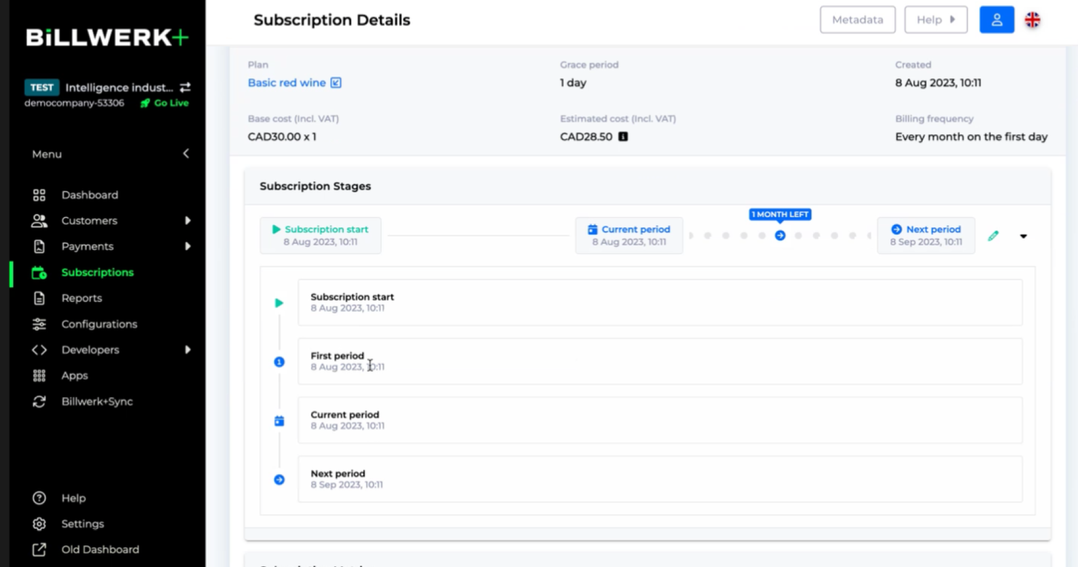The width and height of the screenshot is (1078, 567).
Task: Open the plan link icon beside Basic red wine
Action: (x=336, y=83)
